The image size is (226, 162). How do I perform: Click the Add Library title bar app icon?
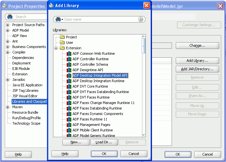51,5
